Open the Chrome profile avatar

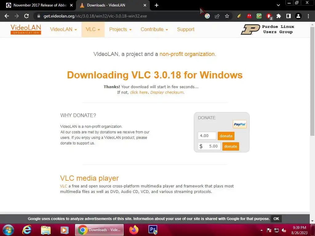[298, 16]
